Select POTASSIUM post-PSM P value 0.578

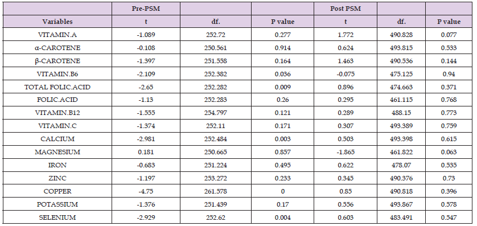[449, 204]
